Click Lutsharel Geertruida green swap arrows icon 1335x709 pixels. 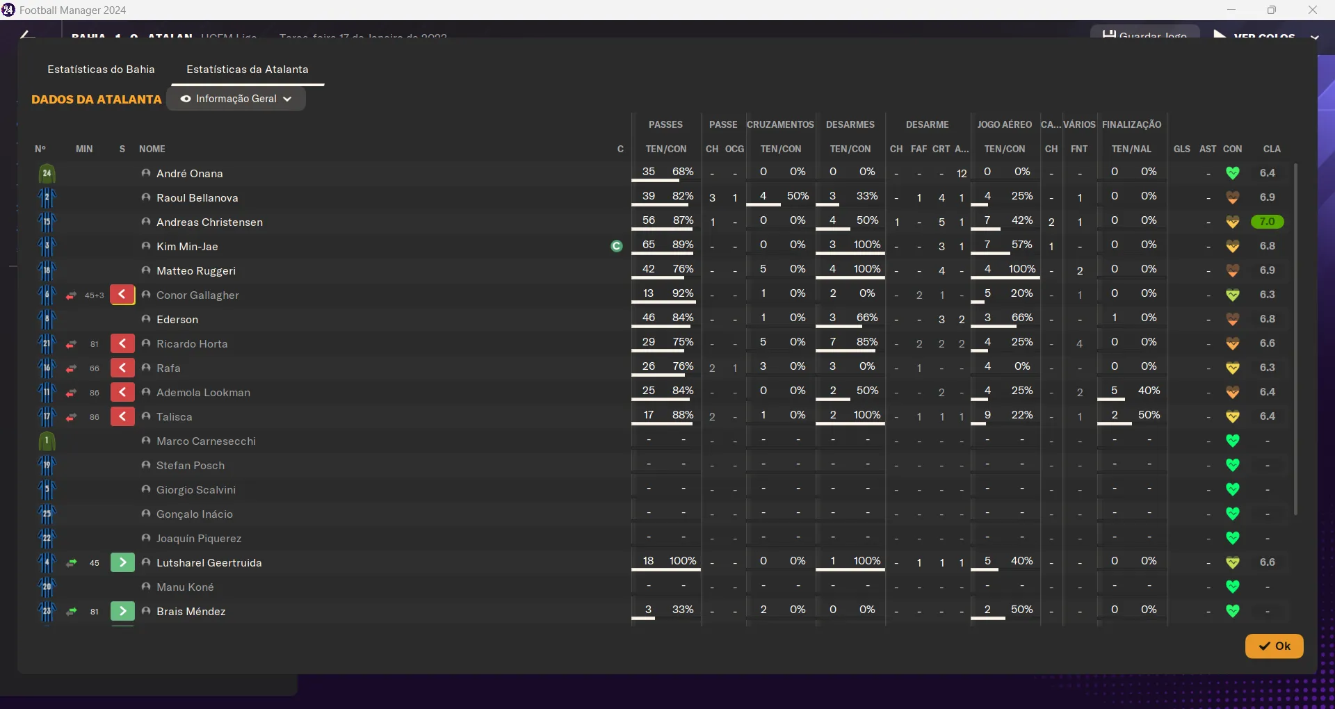click(x=71, y=563)
